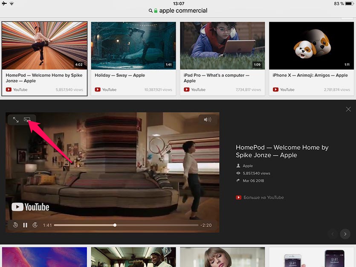Go to the next video with right chevron
This screenshot has width=356, height=267.
(345, 234)
